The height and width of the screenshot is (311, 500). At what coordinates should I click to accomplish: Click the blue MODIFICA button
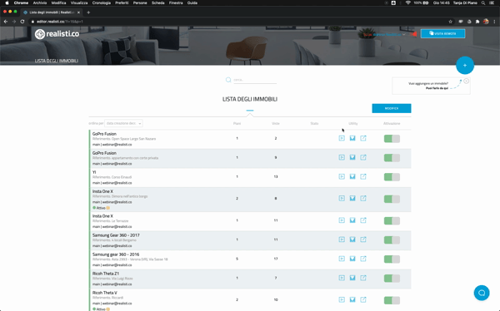click(392, 108)
